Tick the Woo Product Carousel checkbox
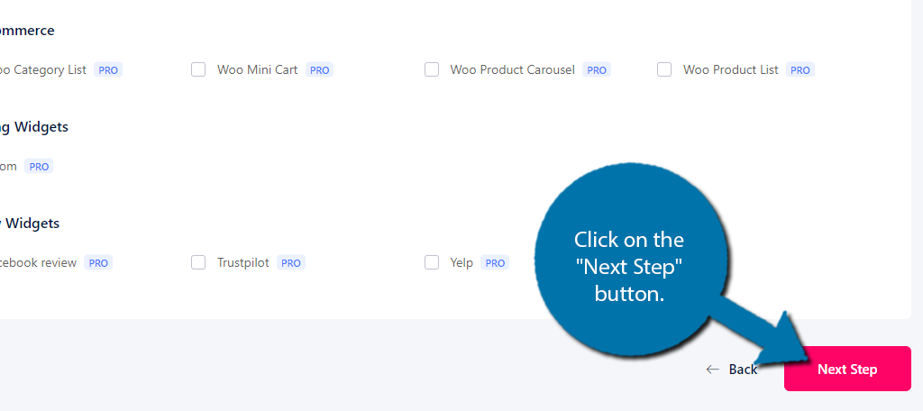This screenshot has width=923, height=411. click(x=432, y=69)
